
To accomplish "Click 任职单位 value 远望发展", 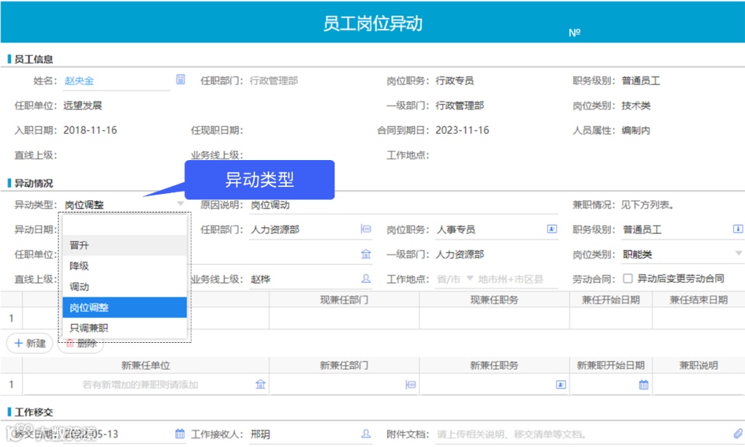I will coord(83,106).
